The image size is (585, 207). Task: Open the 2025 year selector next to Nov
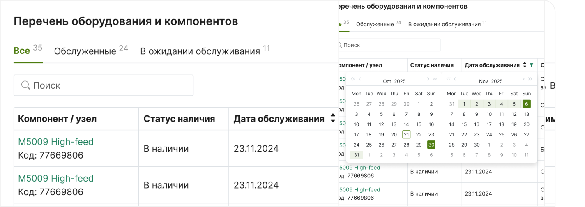497,81
